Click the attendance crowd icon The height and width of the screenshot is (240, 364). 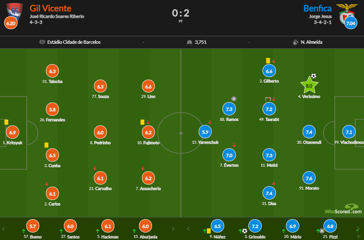coord(190,42)
